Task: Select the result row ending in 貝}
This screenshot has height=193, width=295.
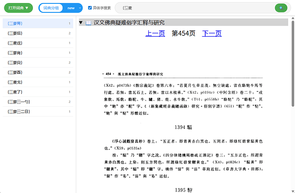Action: pyautogui.click(x=38, y=63)
